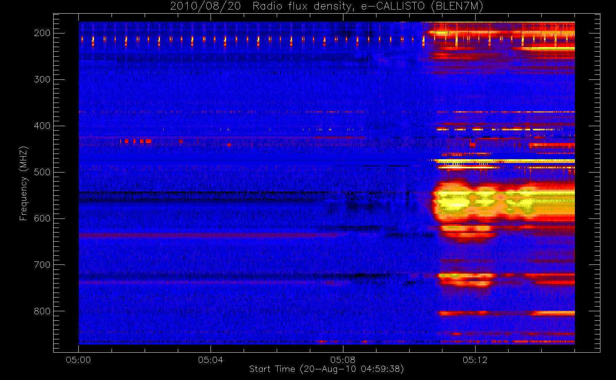Click the 200 frequency tick label
The width and height of the screenshot is (616, 380).
[x=42, y=33]
